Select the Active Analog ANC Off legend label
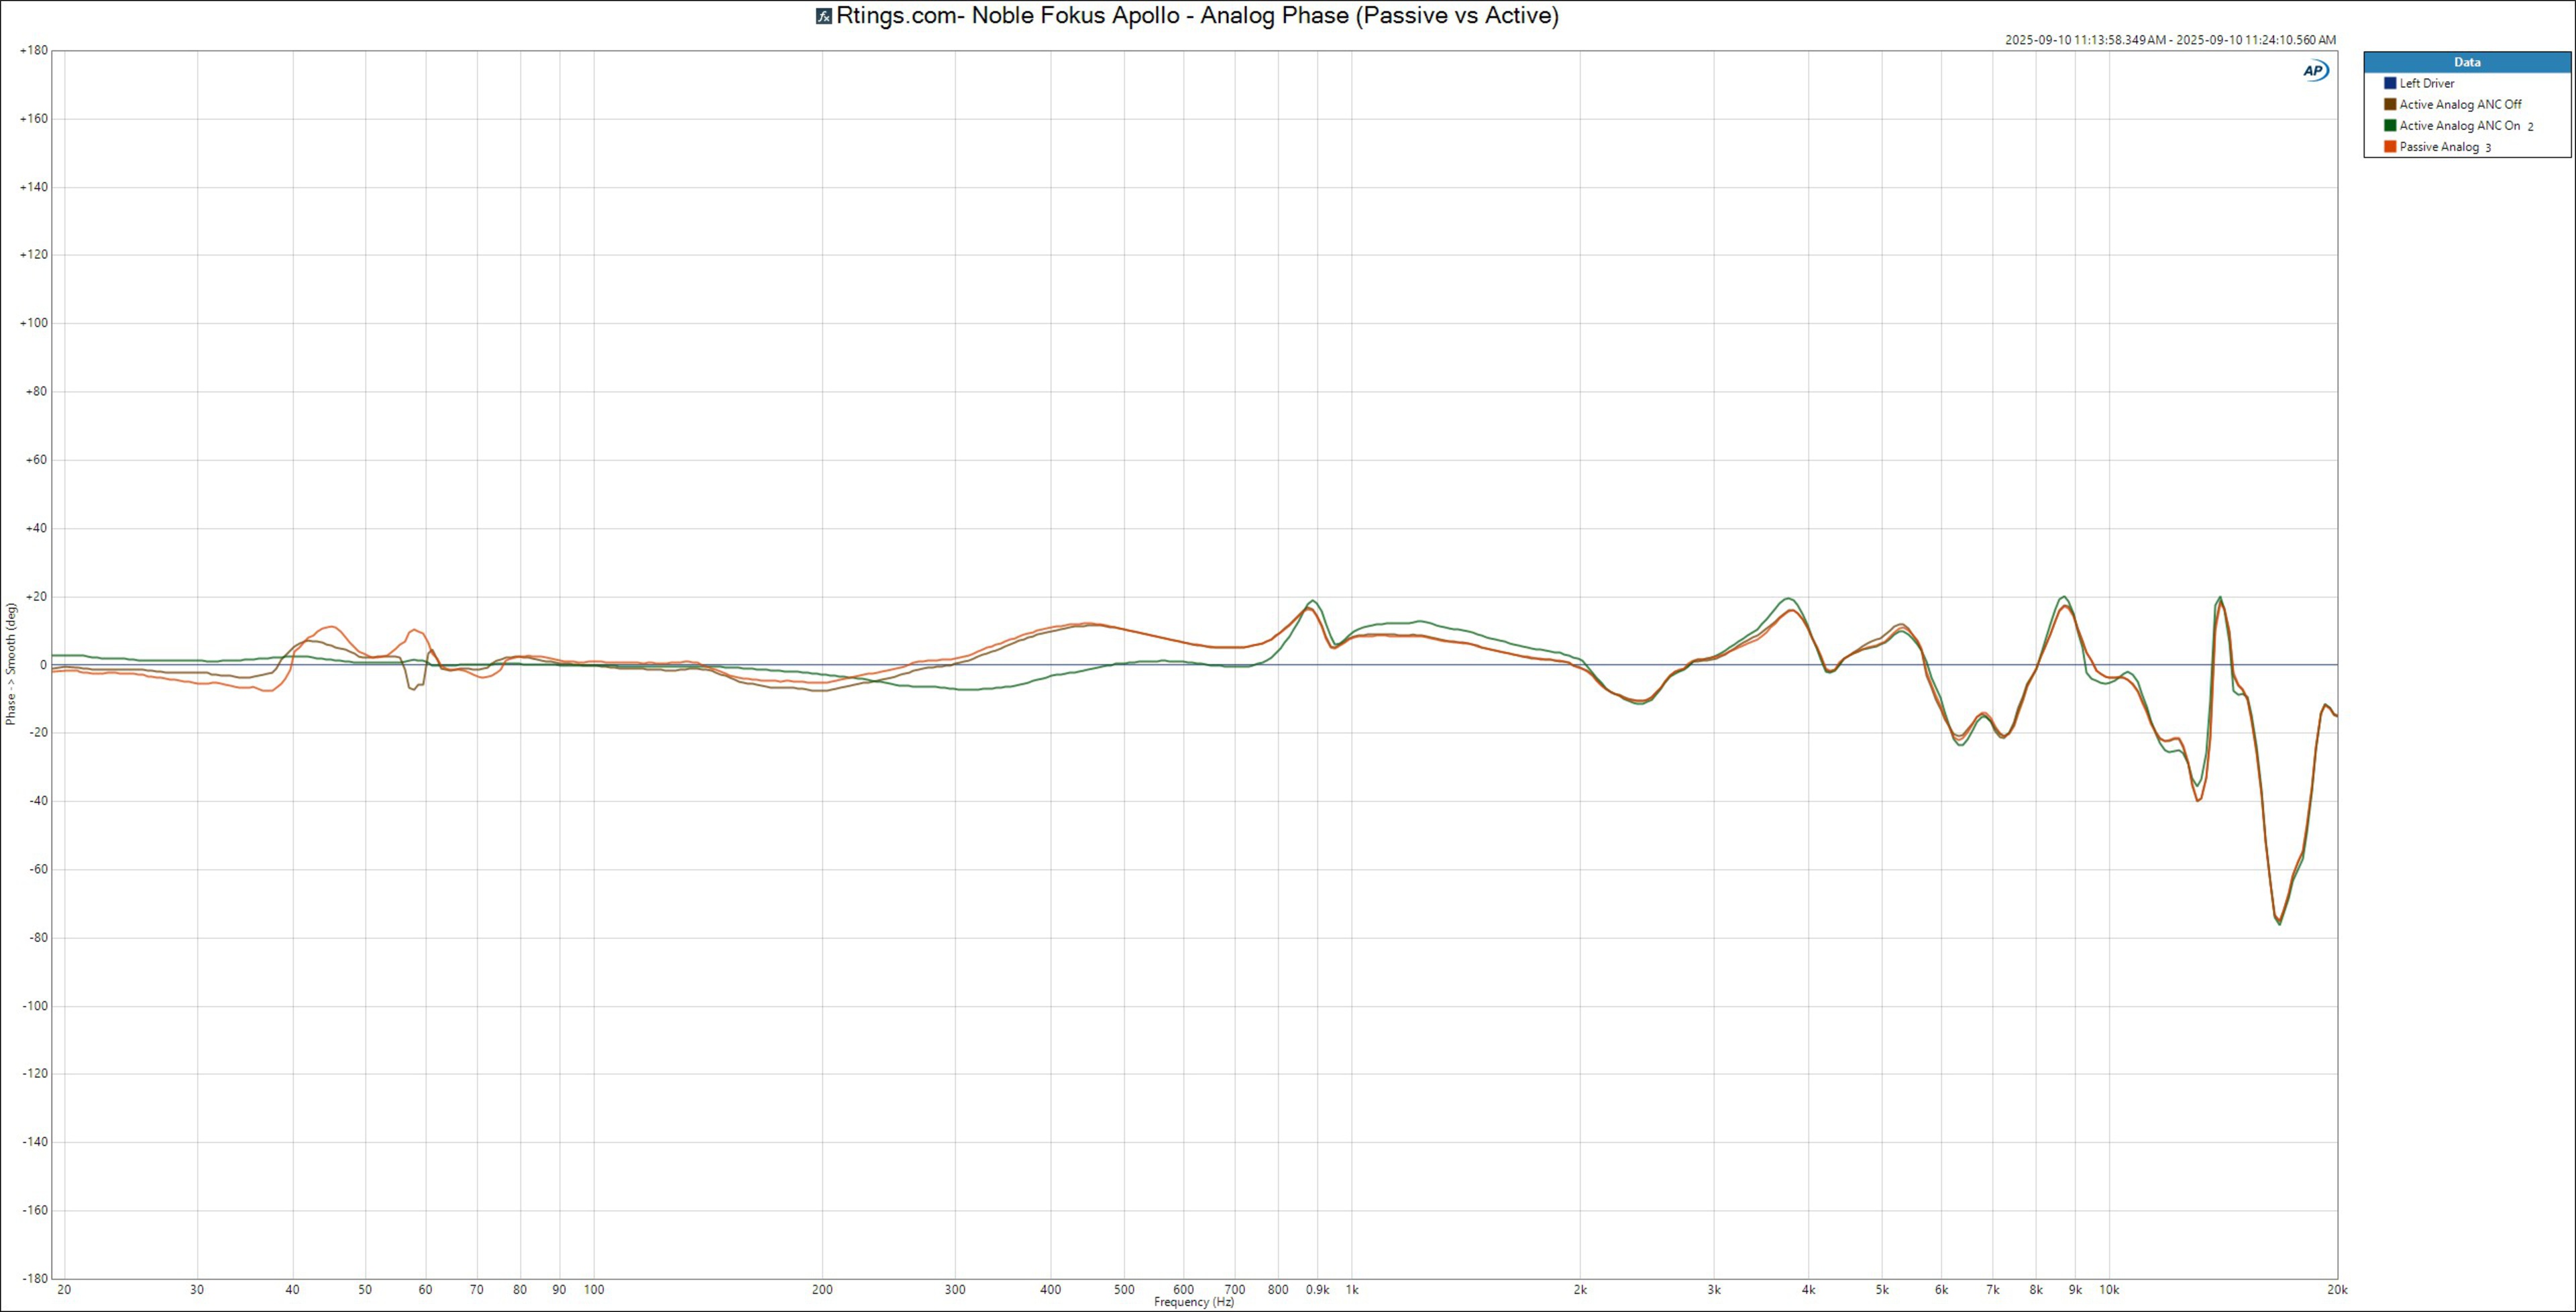Image resolution: width=2576 pixels, height=1312 pixels. tap(2460, 105)
